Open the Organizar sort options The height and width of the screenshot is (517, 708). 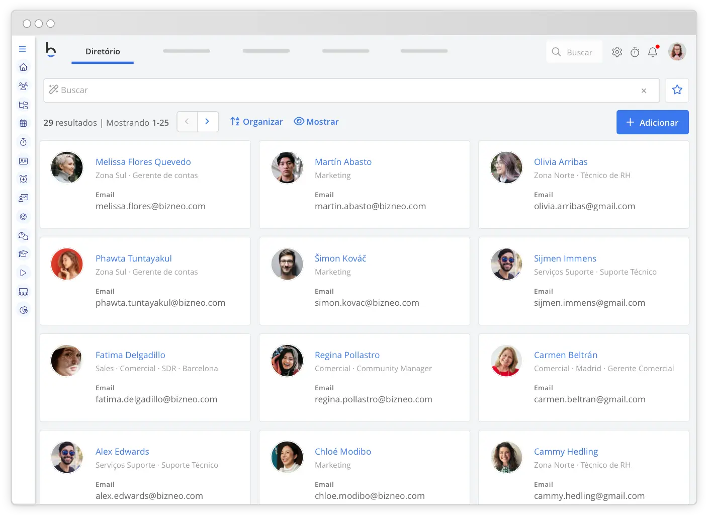[256, 122]
